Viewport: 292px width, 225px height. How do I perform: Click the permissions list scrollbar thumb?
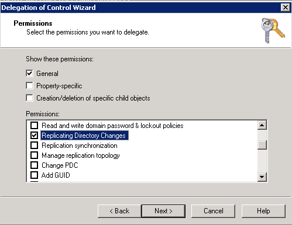tap(262, 145)
